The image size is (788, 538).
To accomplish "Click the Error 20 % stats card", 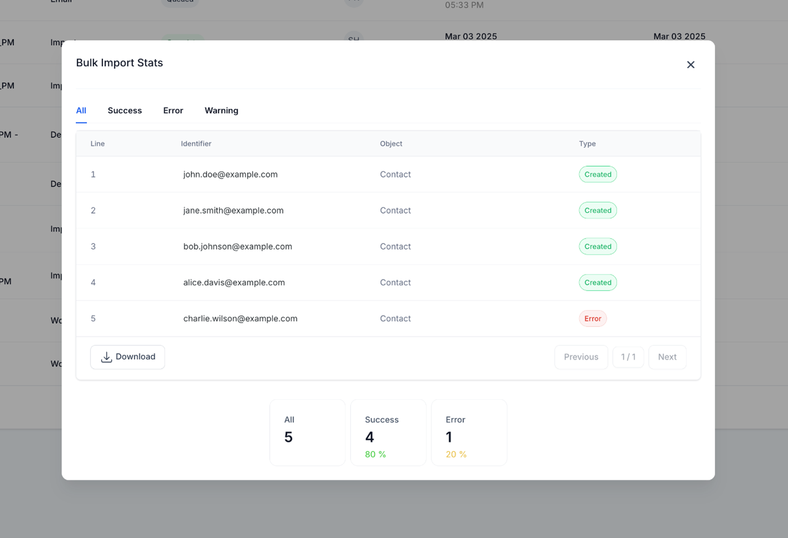I will 469,433.
